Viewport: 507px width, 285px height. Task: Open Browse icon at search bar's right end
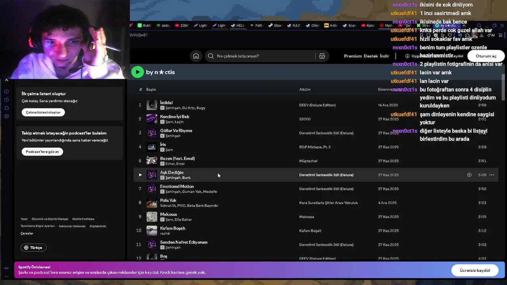(x=322, y=56)
